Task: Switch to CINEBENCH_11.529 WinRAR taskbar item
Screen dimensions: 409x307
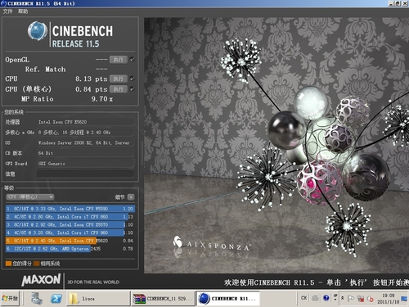Action: click(x=163, y=299)
